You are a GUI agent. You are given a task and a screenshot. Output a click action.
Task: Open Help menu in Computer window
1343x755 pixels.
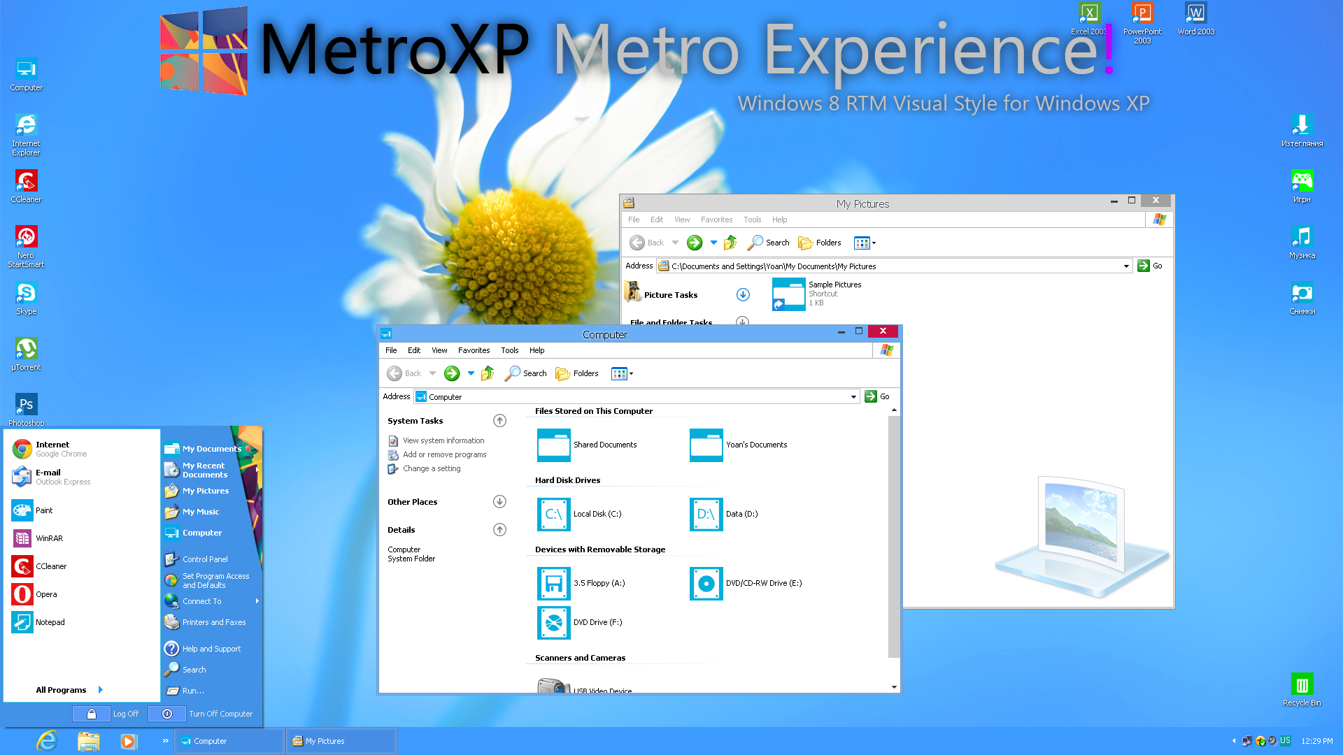pyautogui.click(x=537, y=350)
